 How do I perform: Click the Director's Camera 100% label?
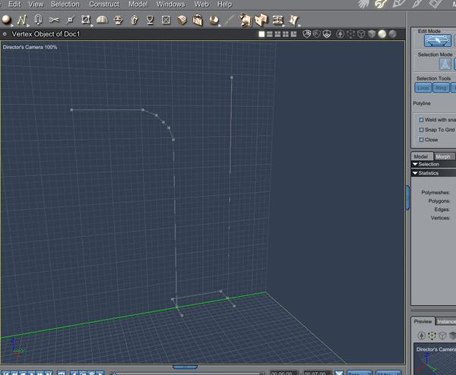pos(30,47)
